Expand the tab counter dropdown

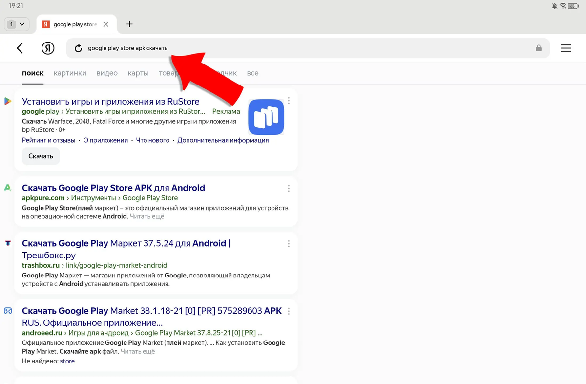[x=17, y=24]
